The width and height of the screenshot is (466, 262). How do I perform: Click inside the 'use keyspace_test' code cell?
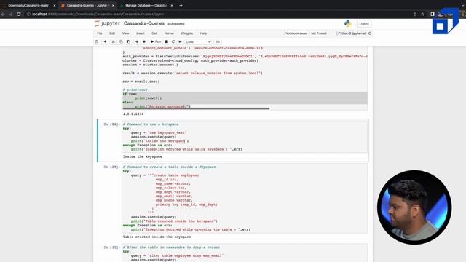[245, 137]
